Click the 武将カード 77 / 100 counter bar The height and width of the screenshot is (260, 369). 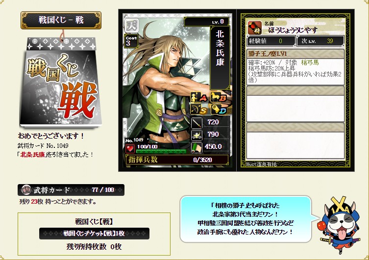click(x=71, y=190)
